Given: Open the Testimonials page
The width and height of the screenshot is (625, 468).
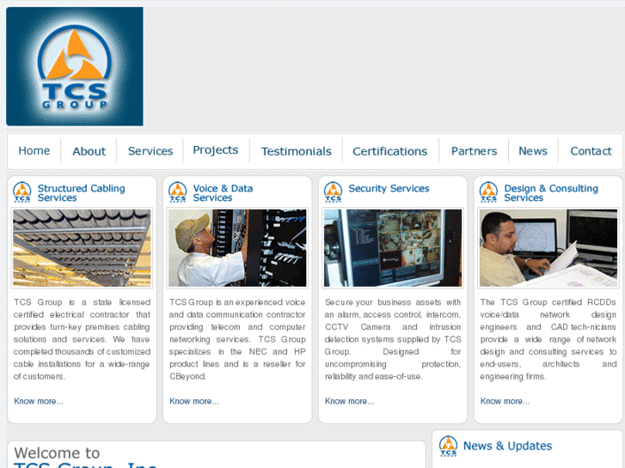Looking at the screenshot, I should [x=296, y=151].
